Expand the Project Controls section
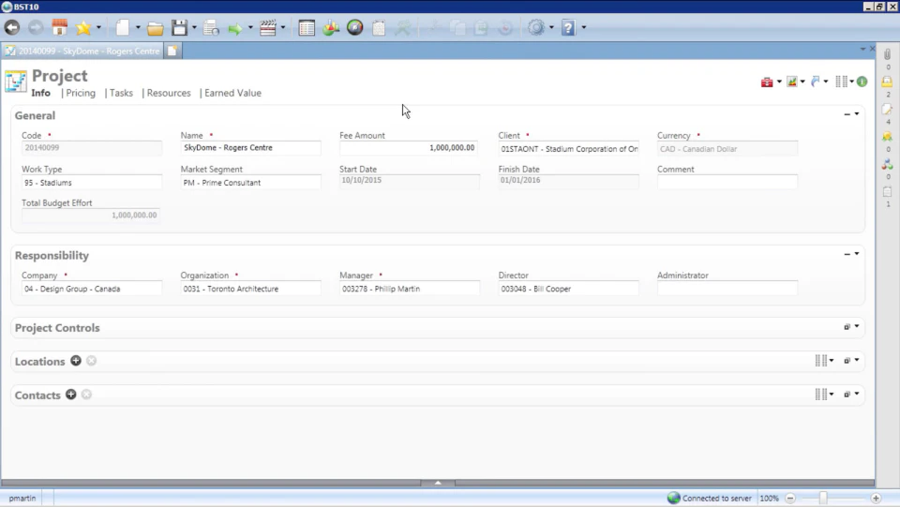Screen dimensions: 900x507 pyautogui.click(x=847, y=327)
